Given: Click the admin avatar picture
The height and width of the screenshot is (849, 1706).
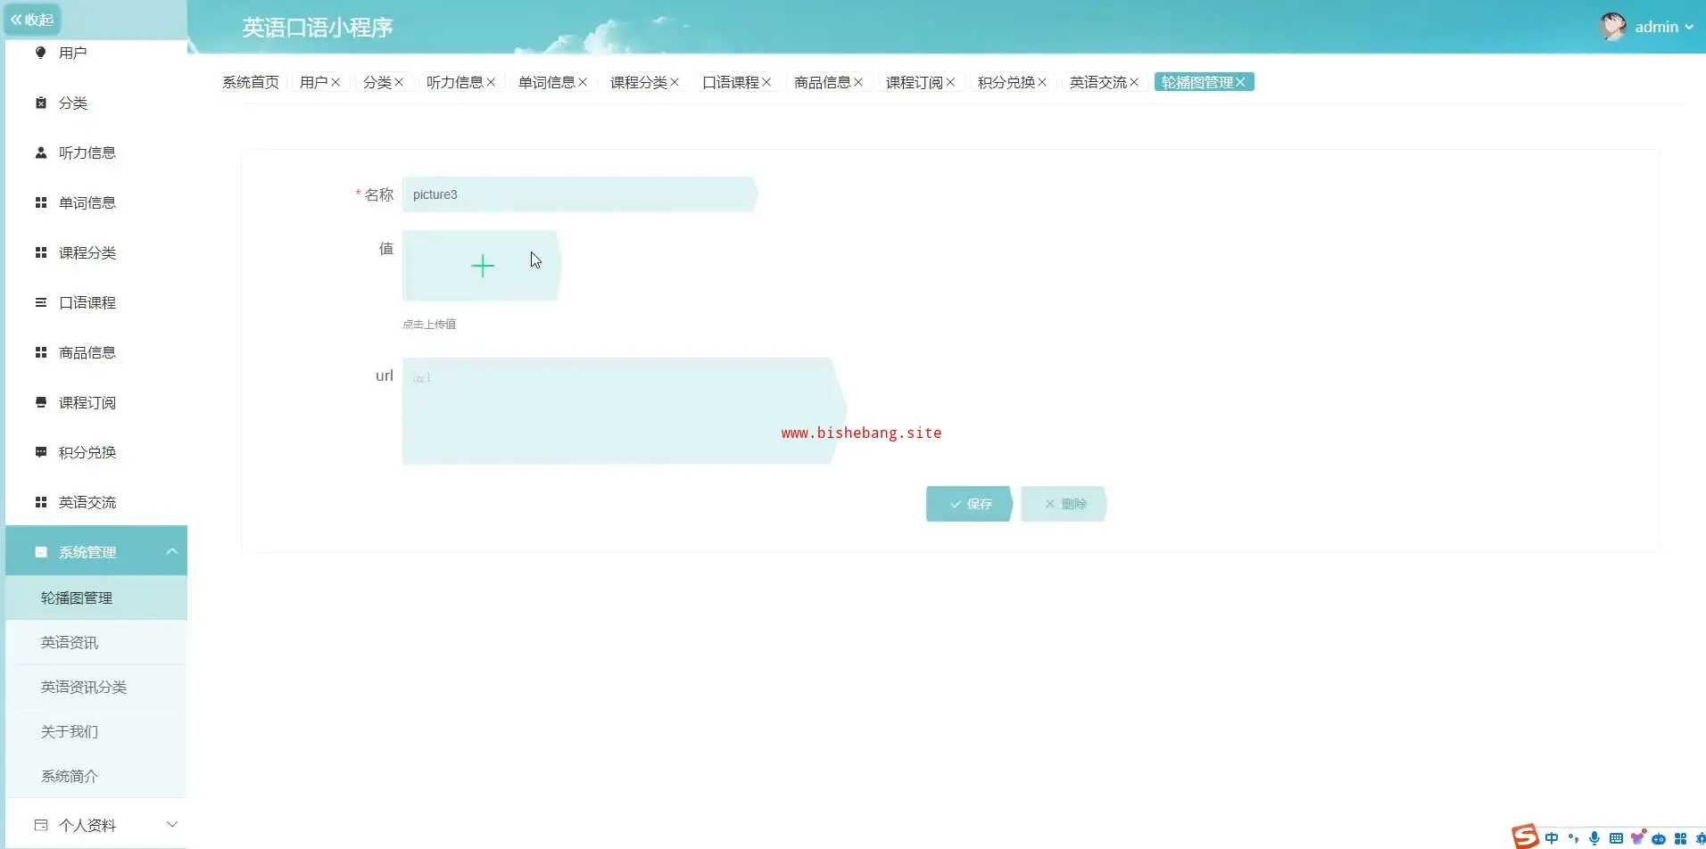Looking at the screenshot, I should (x=1611, y=27).
